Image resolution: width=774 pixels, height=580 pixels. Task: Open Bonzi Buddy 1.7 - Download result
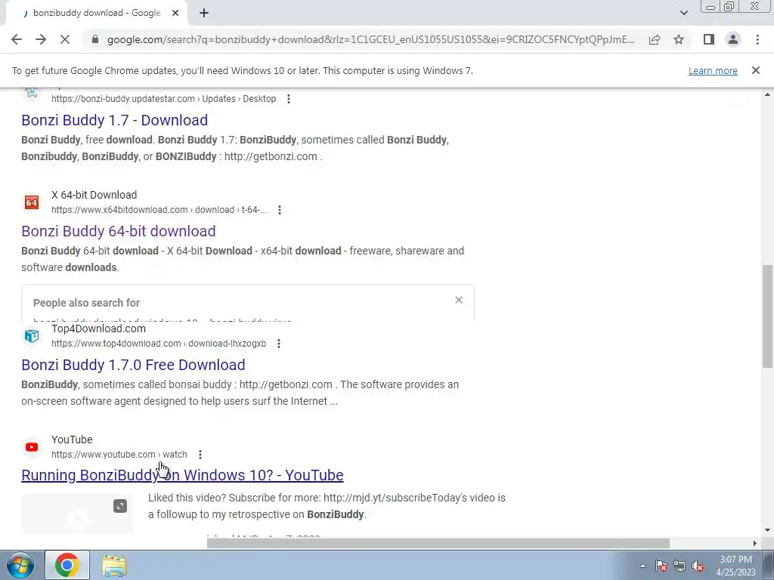coord(115,120)
